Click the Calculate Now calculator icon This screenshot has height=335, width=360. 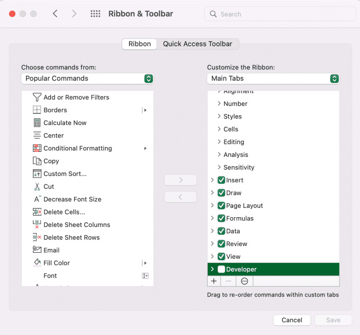click(x=37, y=122)
